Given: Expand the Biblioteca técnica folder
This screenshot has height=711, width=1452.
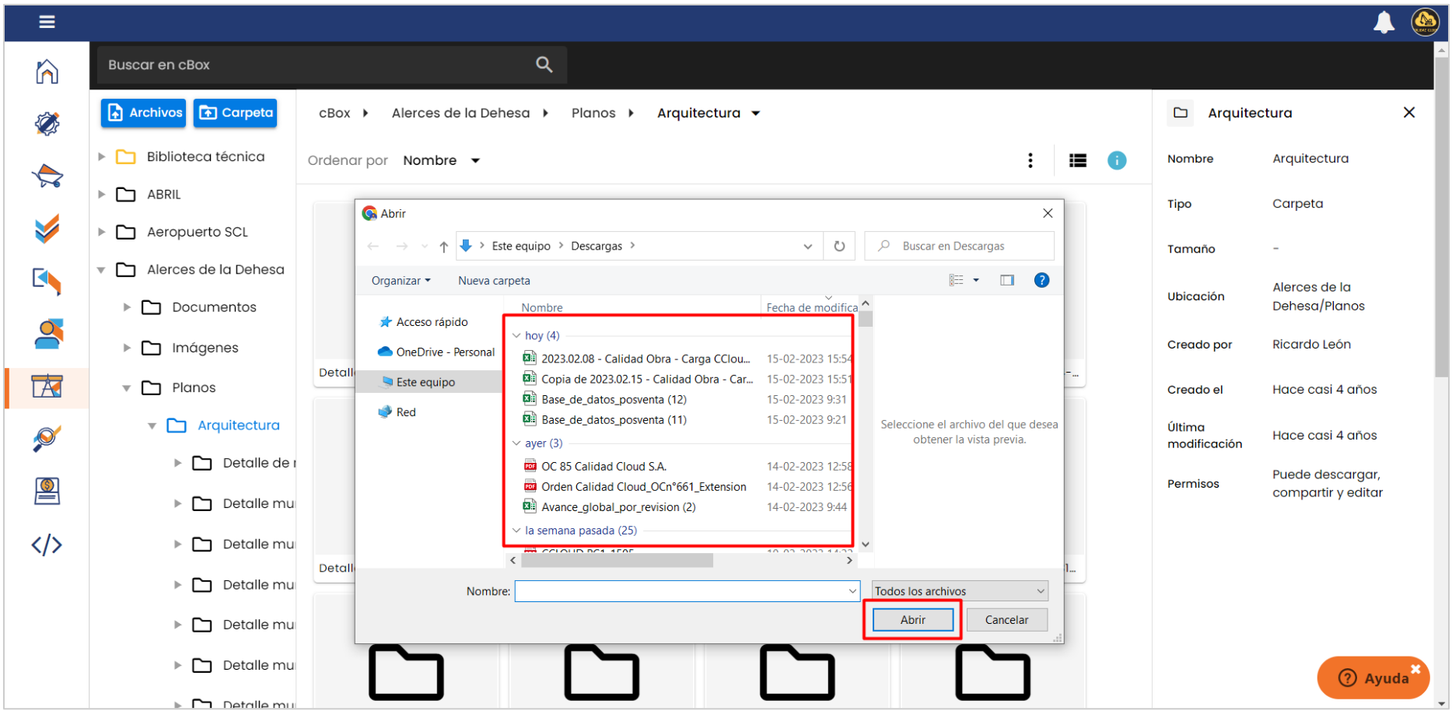Looking at the screenshot, I should [x=101, y=156].
